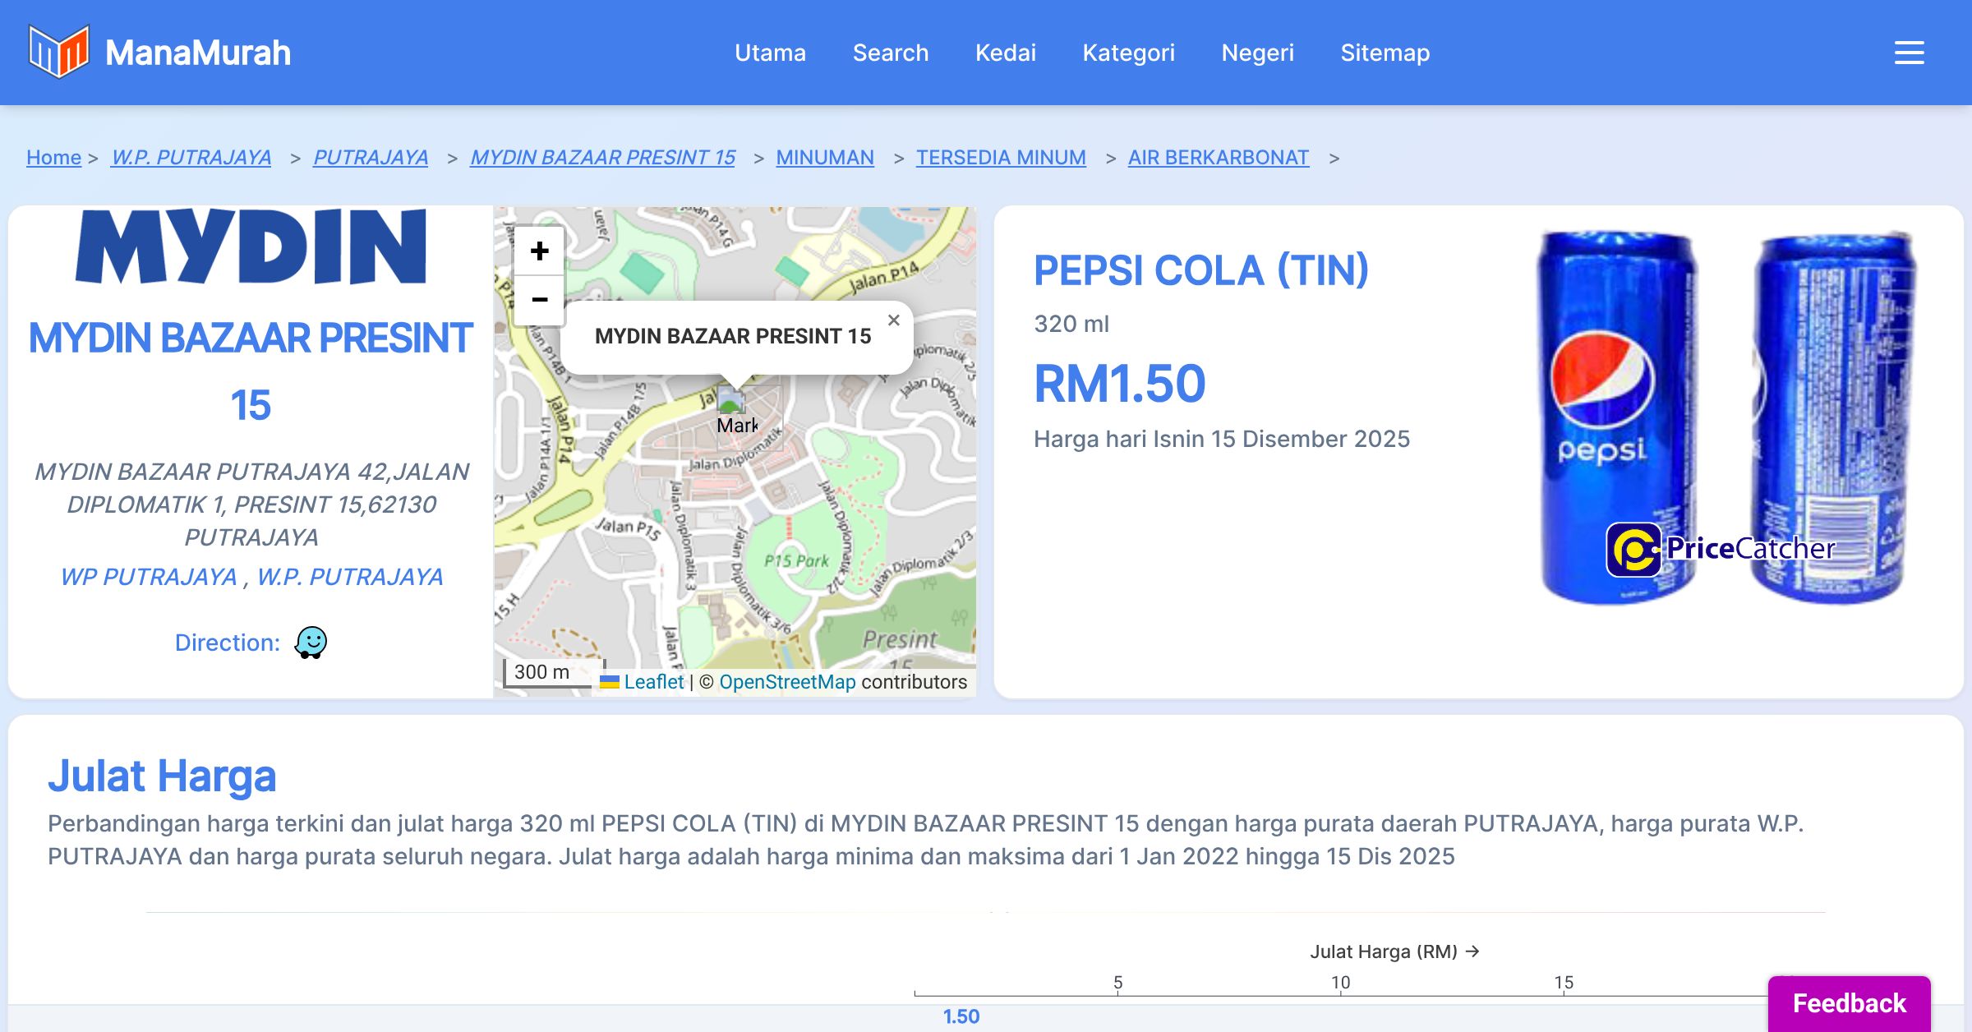This screenshot has width=1972, height=1032.
Task: Click the ManaMurah logo icon
Action: [x=58, y=52]
